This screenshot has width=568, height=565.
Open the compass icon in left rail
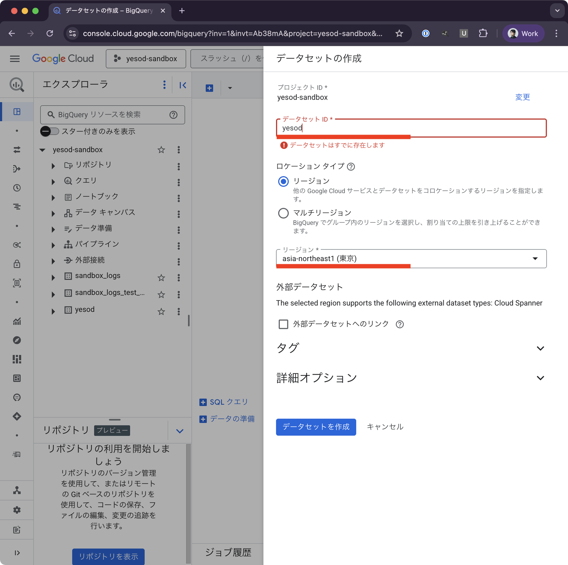click(x=17, y=340)
